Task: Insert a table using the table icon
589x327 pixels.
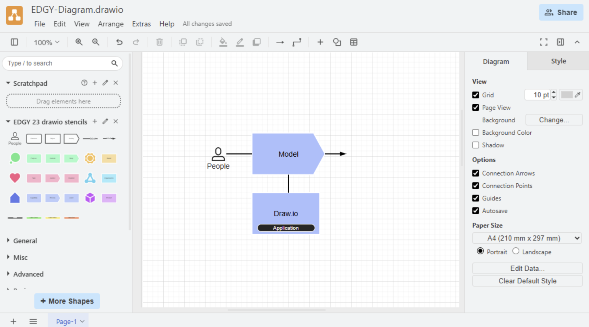Action: [x=354, y=42]
